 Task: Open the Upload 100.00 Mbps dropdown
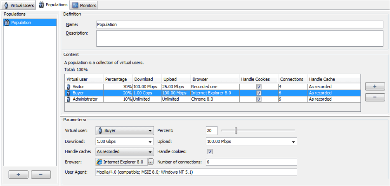coord(251,141)
